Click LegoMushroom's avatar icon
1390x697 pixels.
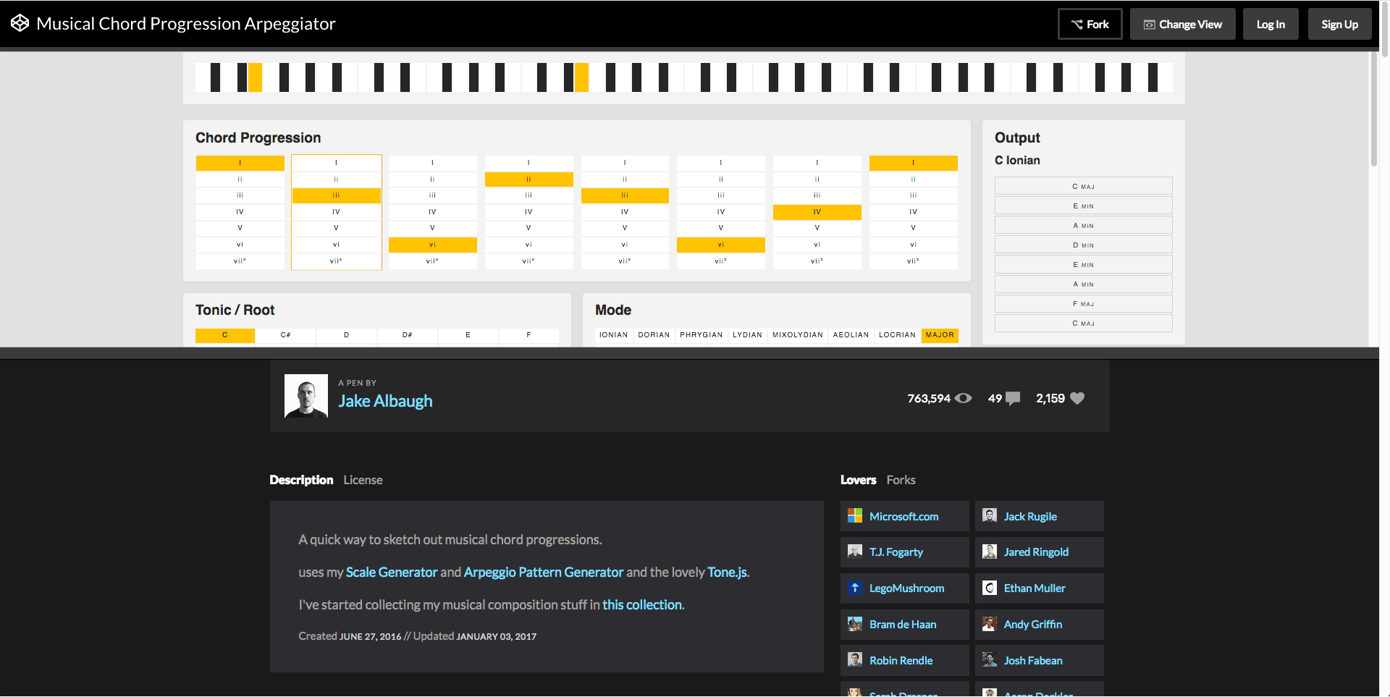point(855,588)
